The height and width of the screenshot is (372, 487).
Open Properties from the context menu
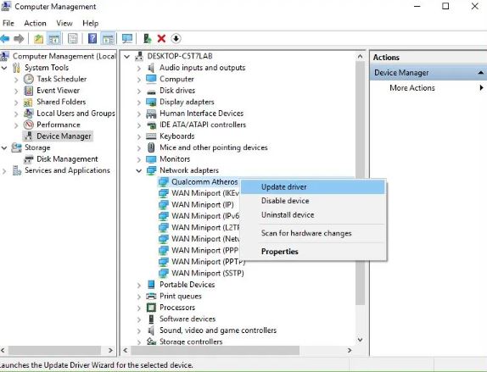[x=313, y=252]
